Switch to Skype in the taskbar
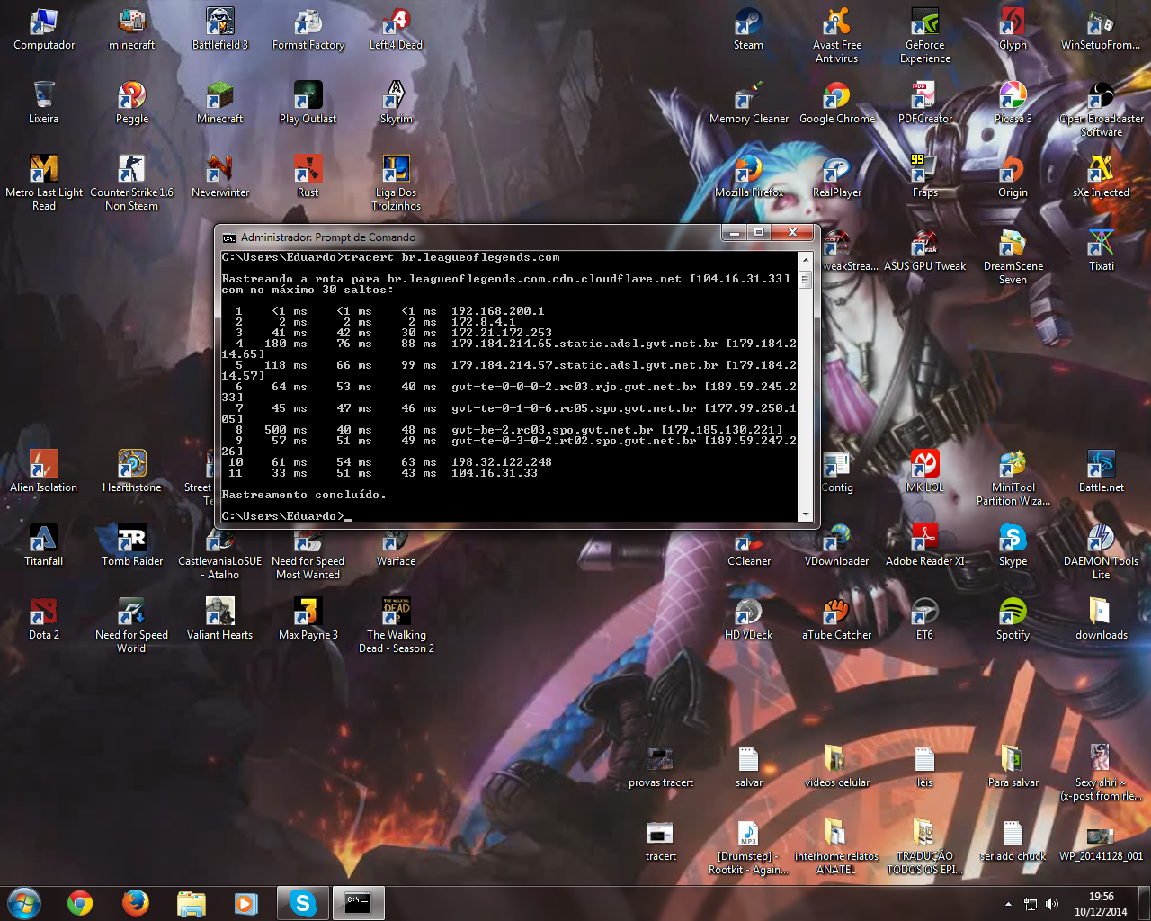 (x=303, y=903)
